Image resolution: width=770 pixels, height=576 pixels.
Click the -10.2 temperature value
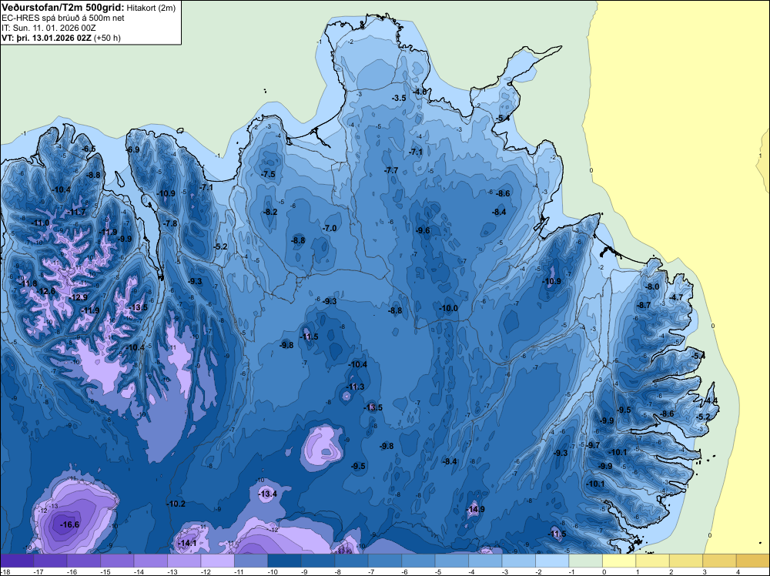click(x=176, y=504)
